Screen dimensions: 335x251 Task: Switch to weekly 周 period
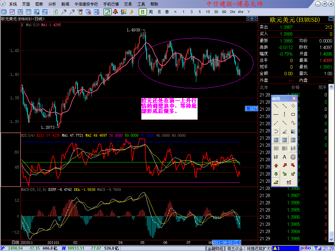point(151,12)
